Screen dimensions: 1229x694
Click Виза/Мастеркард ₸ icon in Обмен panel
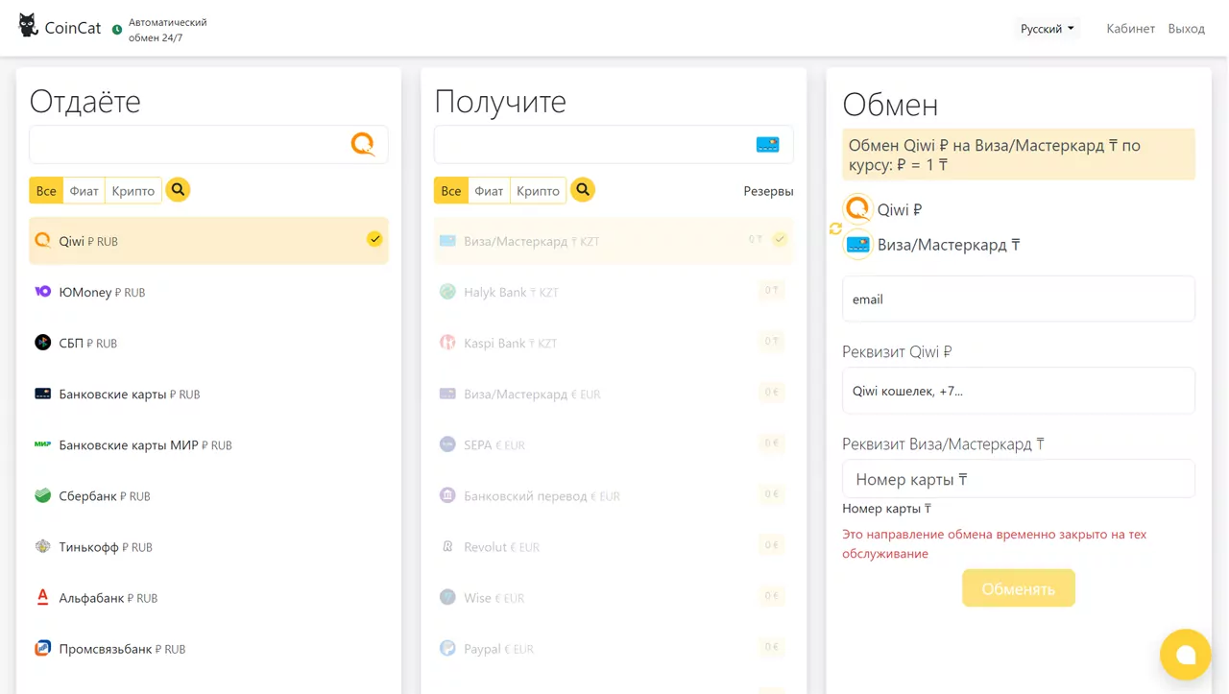coord(857,245)
